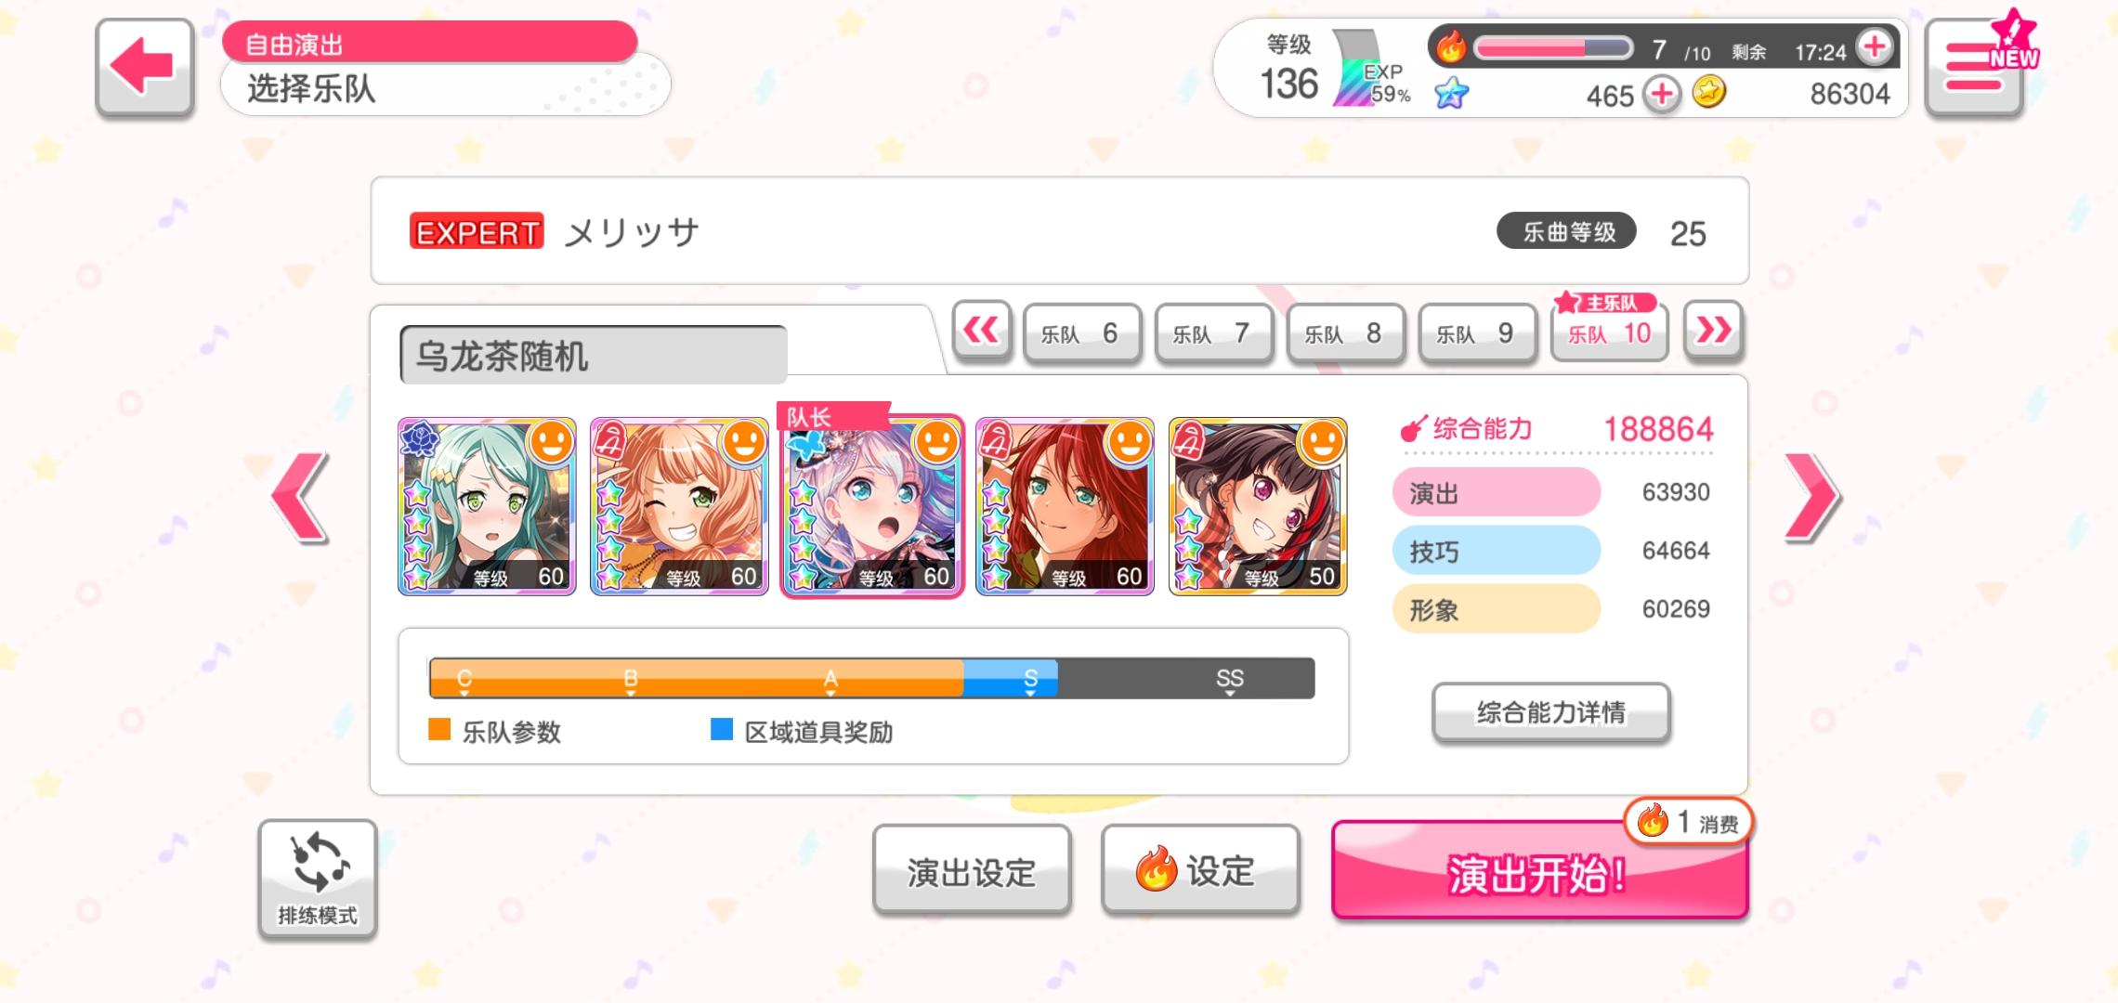
Task: Select the 乐队 8 tab
Action: tap(1346, 332)
